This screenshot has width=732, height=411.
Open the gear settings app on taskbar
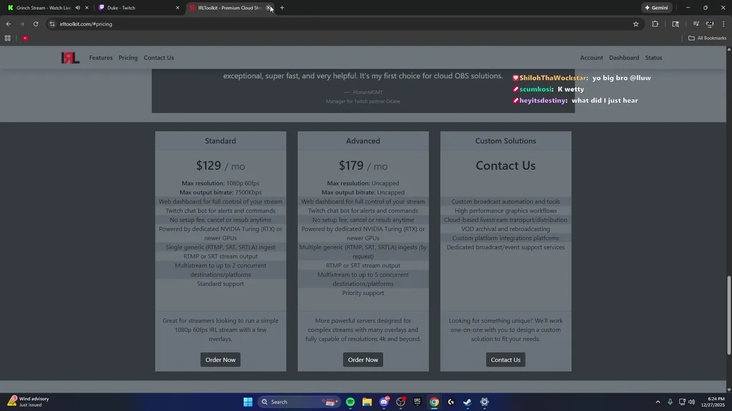pyautogui.click(x=484, y=402)
